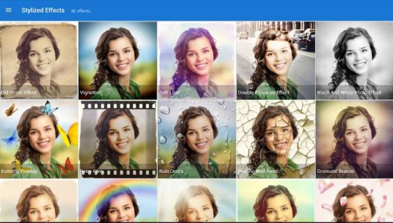The image size is (393, 223).
Task: Select the Butterfly Overlay effect
Action: click(x=39, y=139)
